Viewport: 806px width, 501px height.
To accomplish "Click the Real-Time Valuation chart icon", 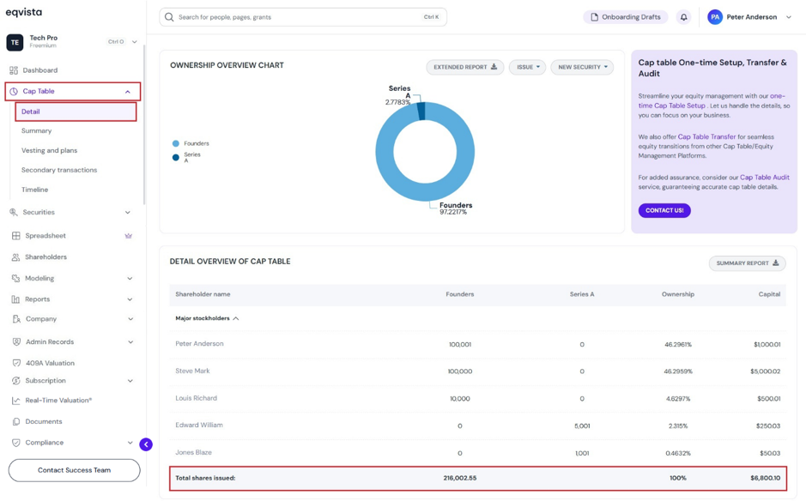I will [x=16, y=401].
